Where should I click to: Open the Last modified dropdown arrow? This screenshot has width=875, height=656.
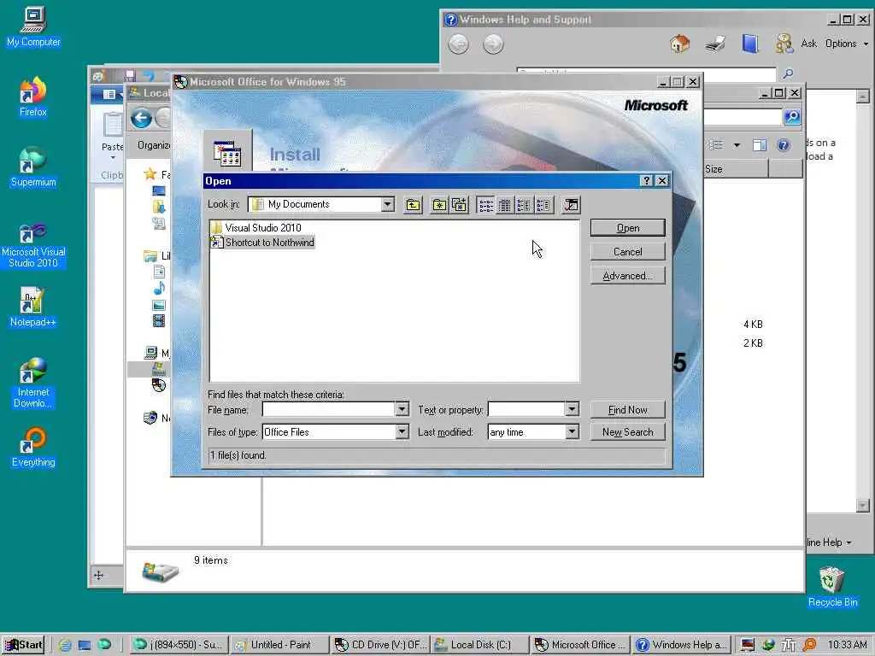(572, 431)
